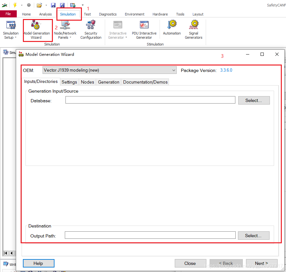Click the go-to-first-page navigation arrow

6,253
